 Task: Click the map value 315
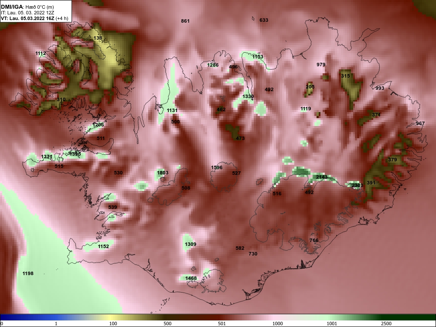tap(345, 76)
